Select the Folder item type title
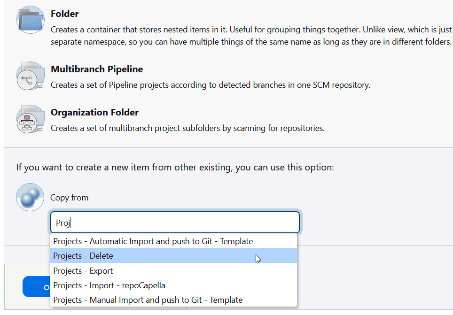 click(65, 14)
